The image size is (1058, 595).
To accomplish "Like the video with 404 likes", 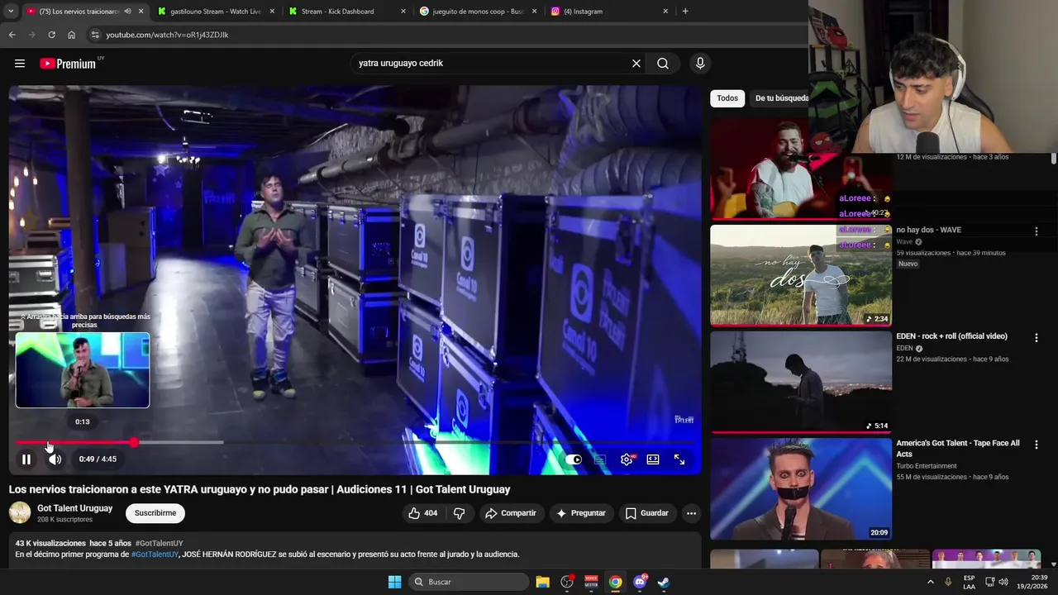I will (422, 513).
